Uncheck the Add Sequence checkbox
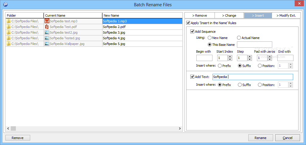306x145 pixels. pyautogui.click(x=192, y=32)
